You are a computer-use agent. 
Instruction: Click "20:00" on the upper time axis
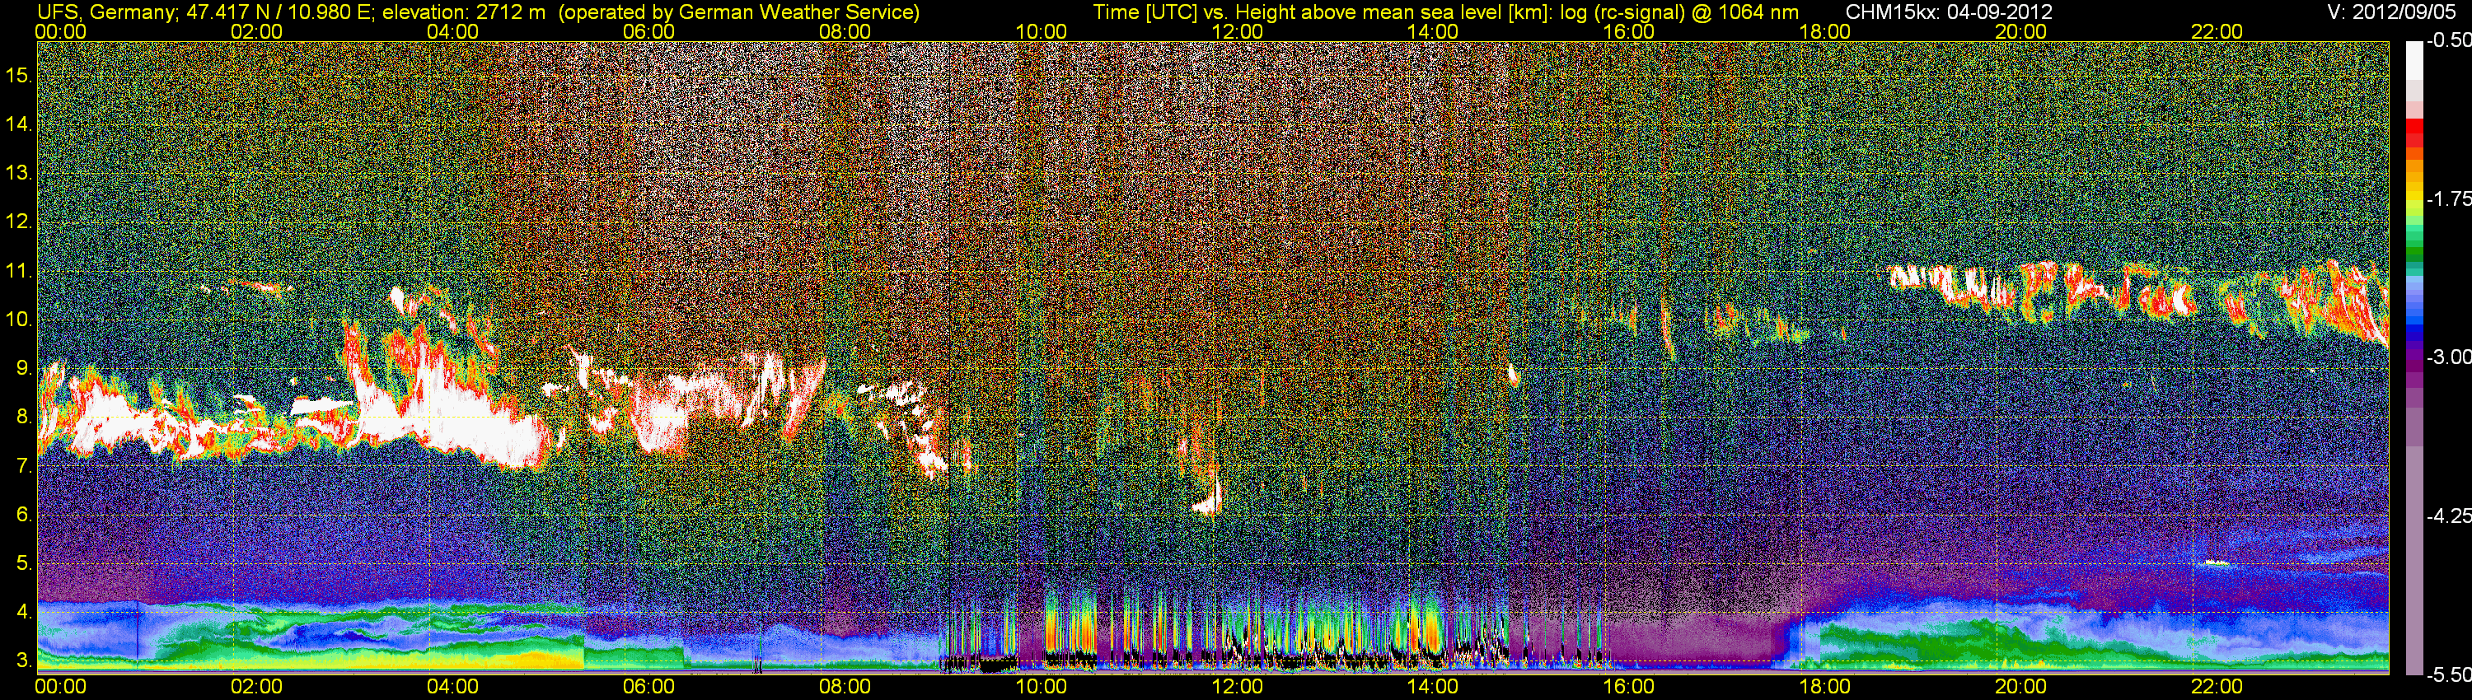2021,30
